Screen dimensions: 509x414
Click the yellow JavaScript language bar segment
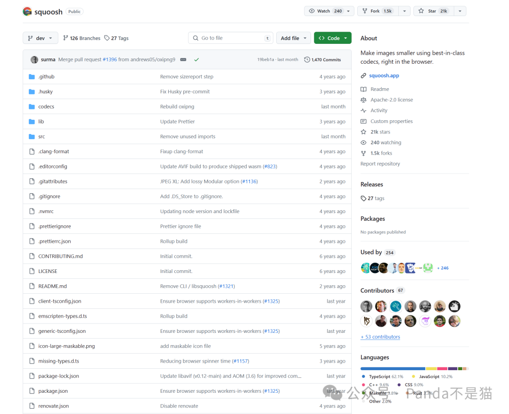coord(431,369)
